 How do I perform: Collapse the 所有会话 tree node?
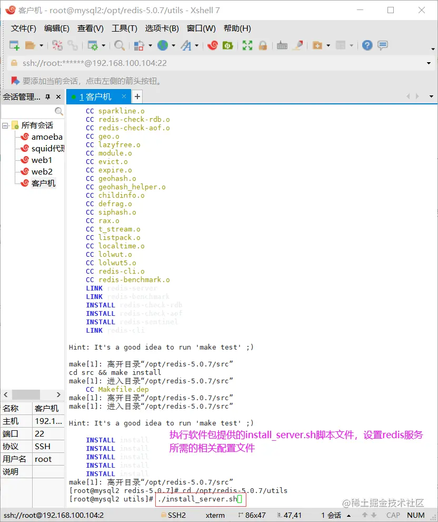click(5, 125)
